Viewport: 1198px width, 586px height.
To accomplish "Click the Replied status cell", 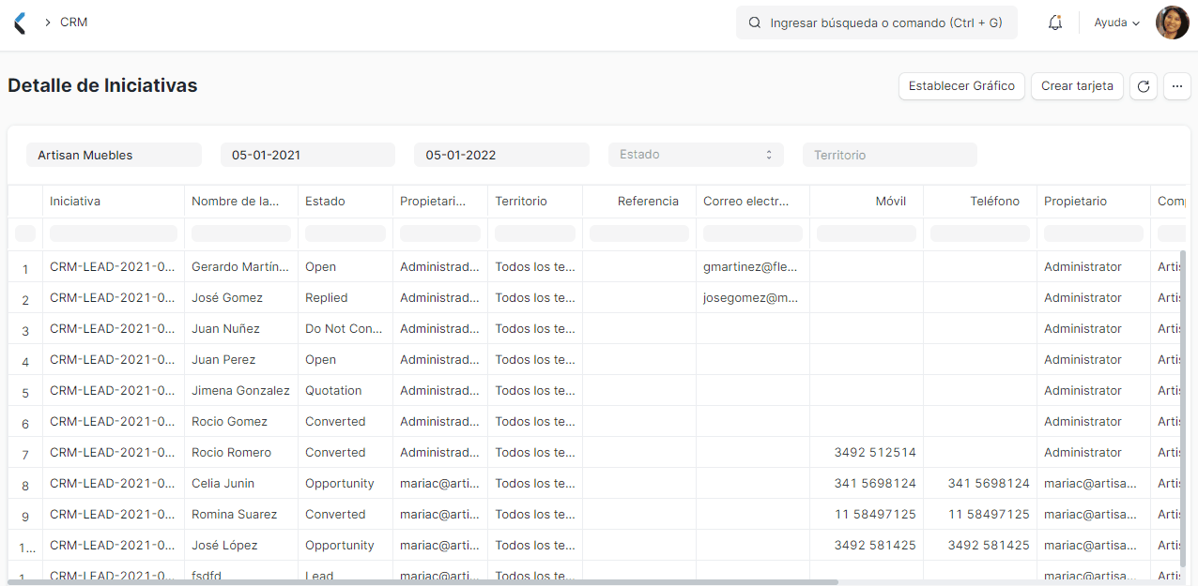I will [346, 298].
